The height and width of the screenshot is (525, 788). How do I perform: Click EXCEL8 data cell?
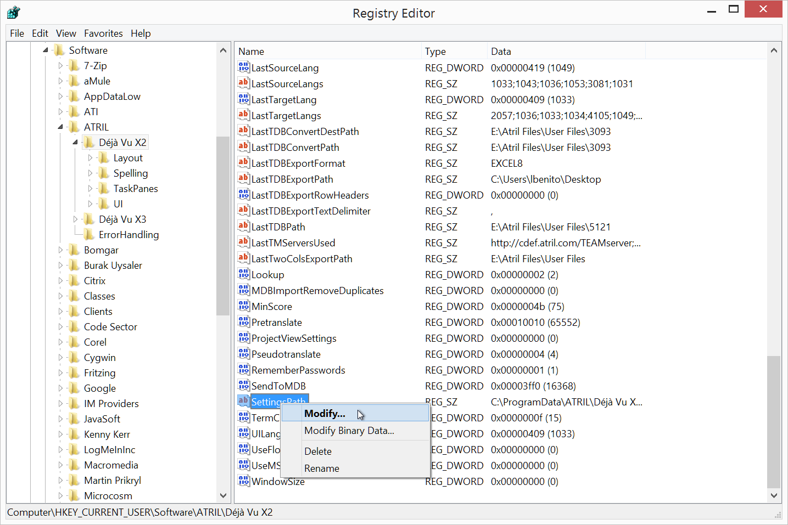507,163
